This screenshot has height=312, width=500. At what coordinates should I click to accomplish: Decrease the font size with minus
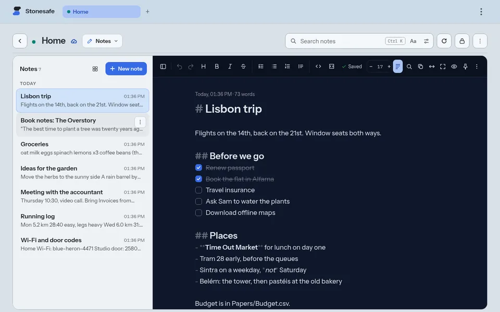click(x=371, y=67)
